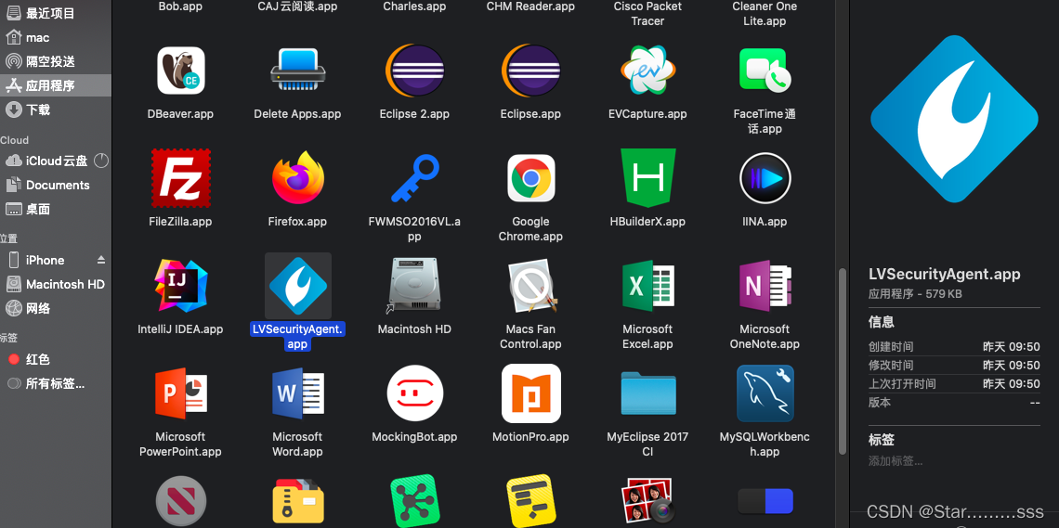Open 下载 folder in sidebar
Image resolution: width=1059 pixels, height=528 pixels.
pyautogui.click(x=56, y=109)
